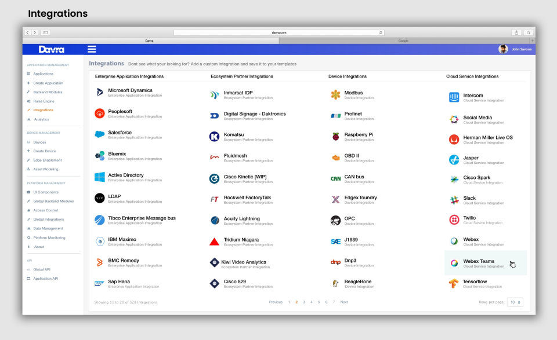Switch to the Google browser tab
The image size is (557, 340).
[403, 41]
